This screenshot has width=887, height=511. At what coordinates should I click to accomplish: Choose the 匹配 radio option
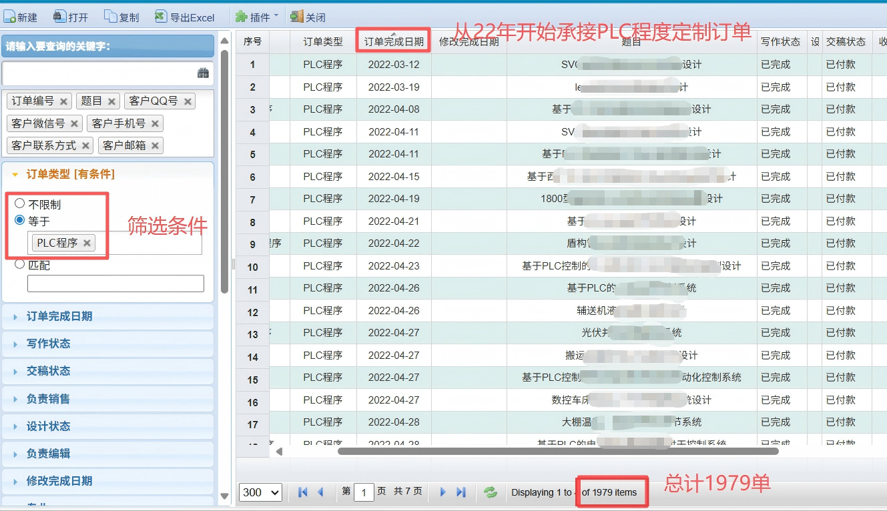coord(21,265)
